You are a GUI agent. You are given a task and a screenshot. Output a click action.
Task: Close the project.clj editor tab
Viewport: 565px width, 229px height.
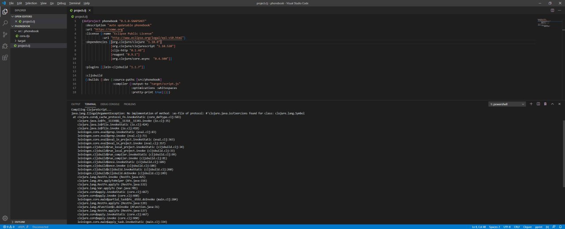tap(89, 10)
